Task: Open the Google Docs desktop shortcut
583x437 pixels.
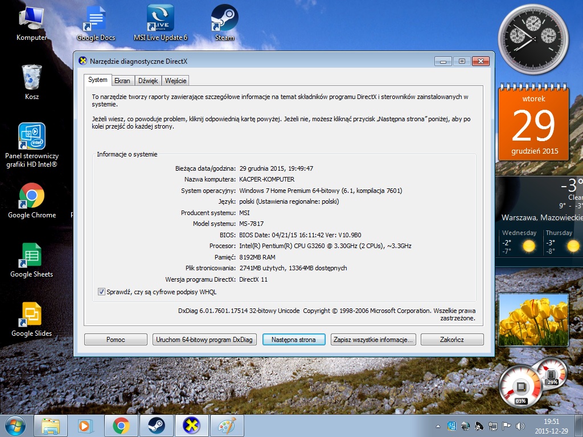Action: [x=96, y=24]
